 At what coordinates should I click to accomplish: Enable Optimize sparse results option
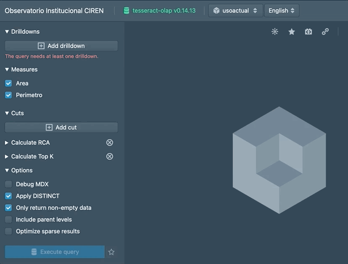point(8,231)
